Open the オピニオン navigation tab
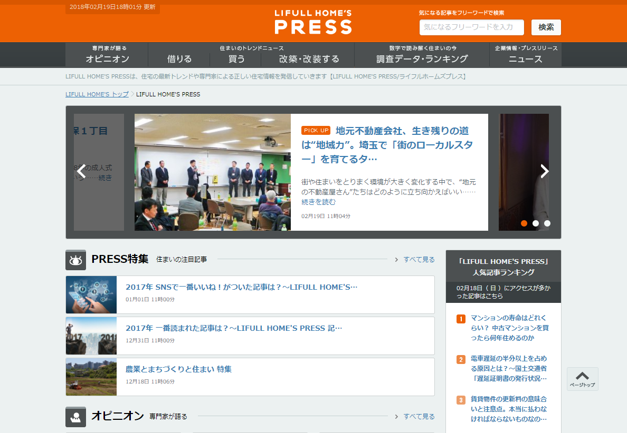 (107, 55)
